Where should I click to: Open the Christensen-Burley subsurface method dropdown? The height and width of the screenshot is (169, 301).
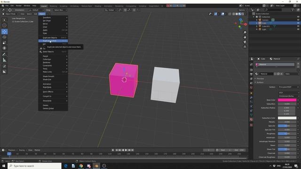point(288,96)
